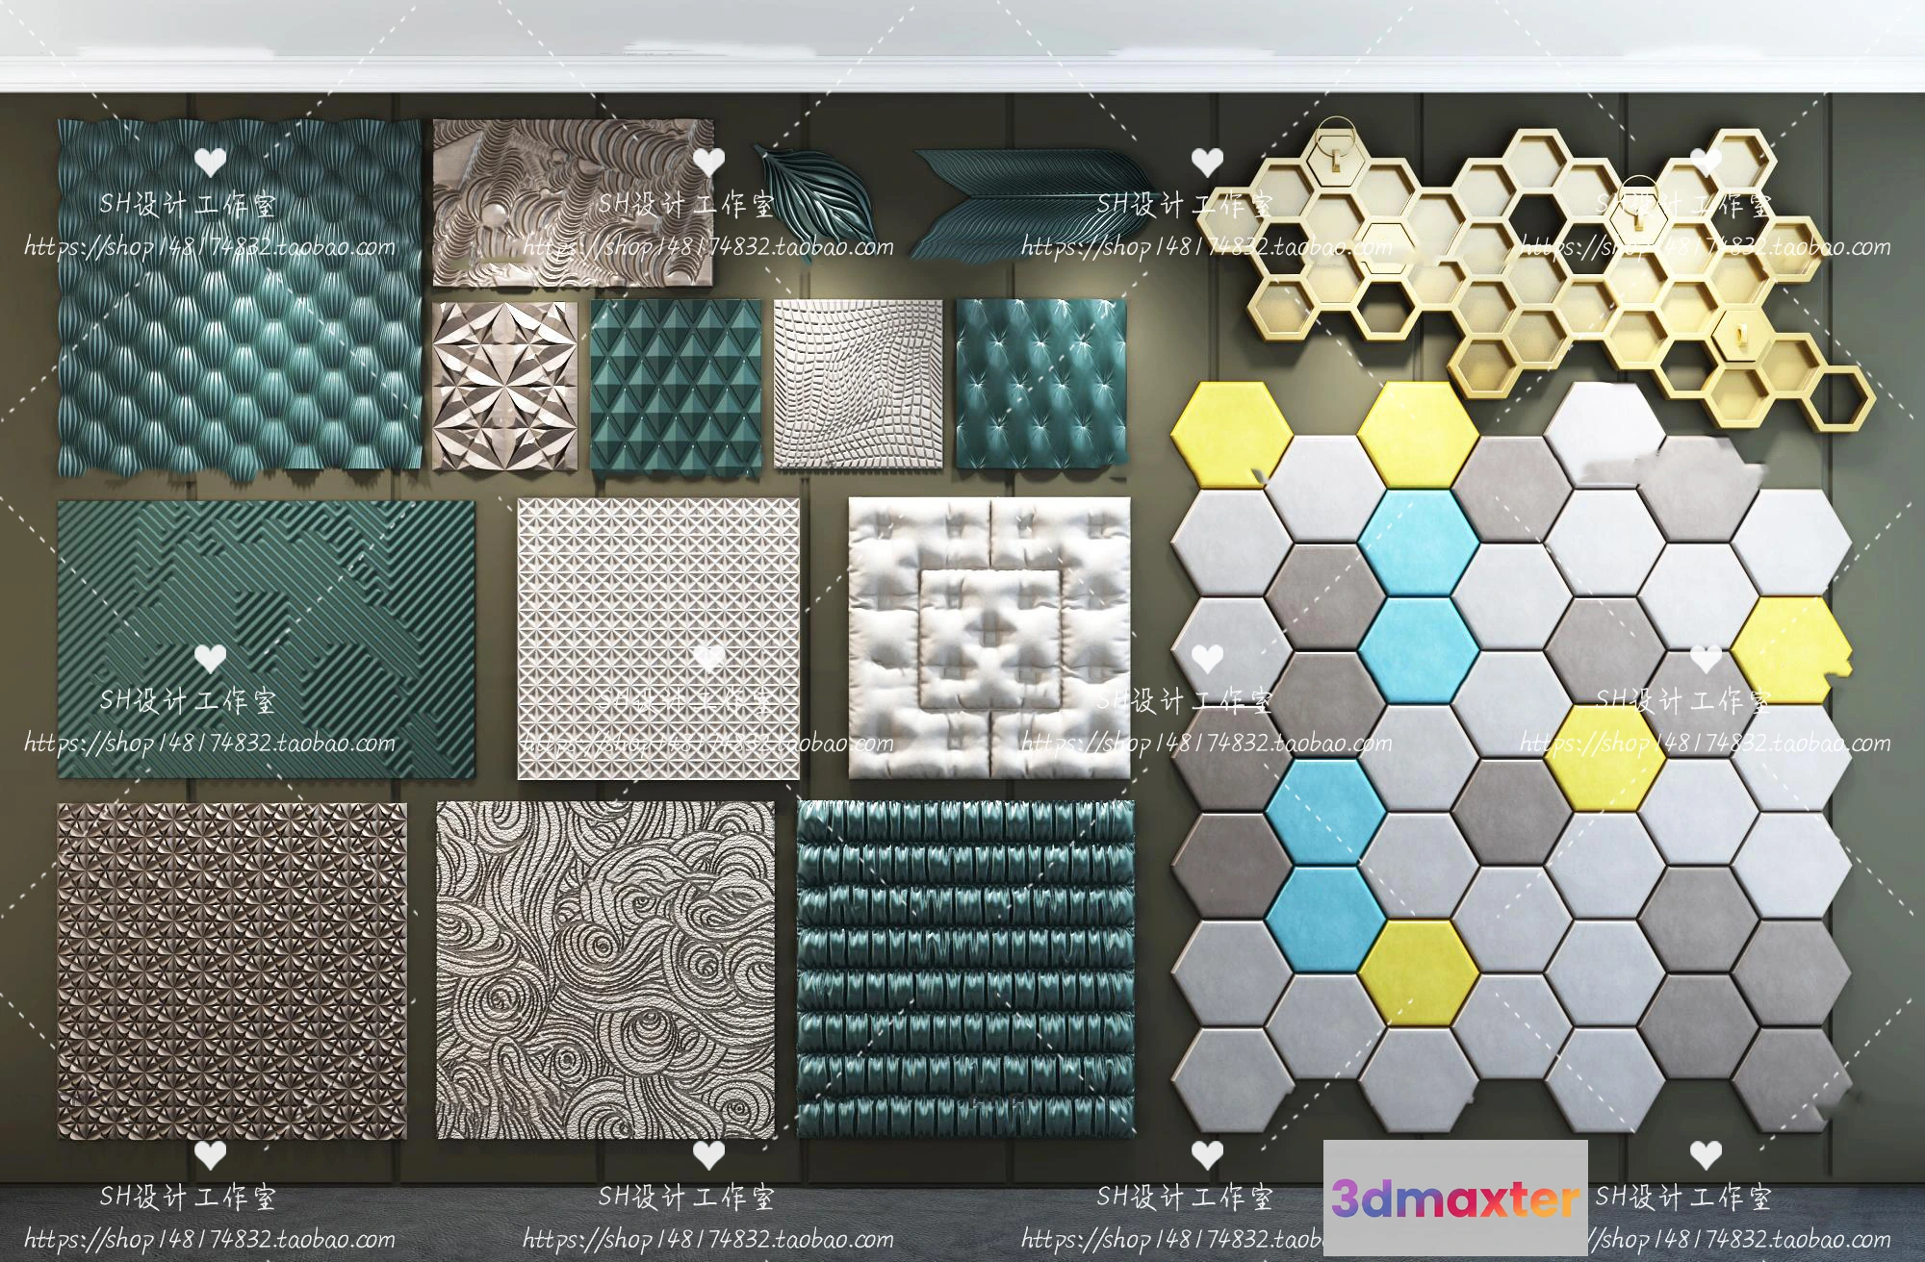Click the lone gold hexagon at far right
Image resolution: width=1925 pixels, height=1262 pixels.
1840,398
